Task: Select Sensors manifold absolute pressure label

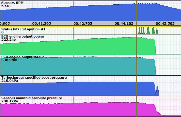Action: 32,98
